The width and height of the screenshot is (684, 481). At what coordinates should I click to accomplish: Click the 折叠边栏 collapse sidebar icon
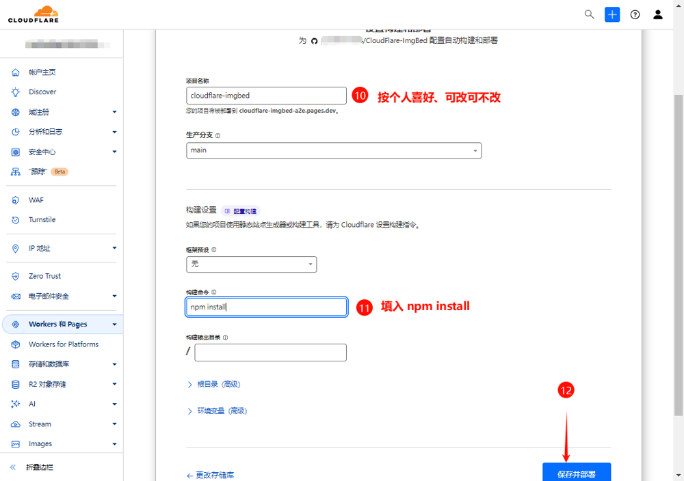[13, 467]
